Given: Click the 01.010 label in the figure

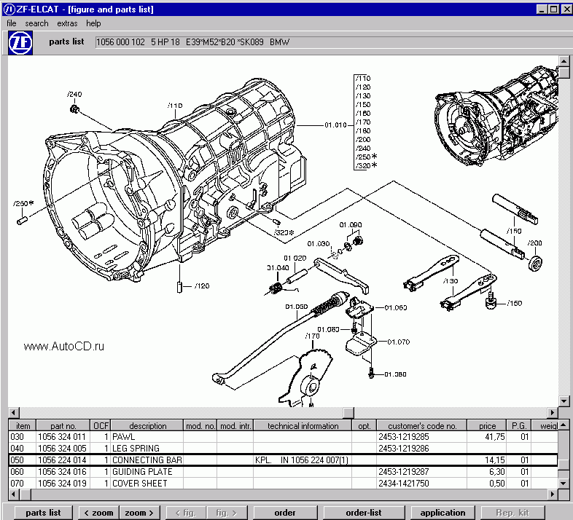Looking at the screenshot, I should pyautogui.click(x=335, y=125).
